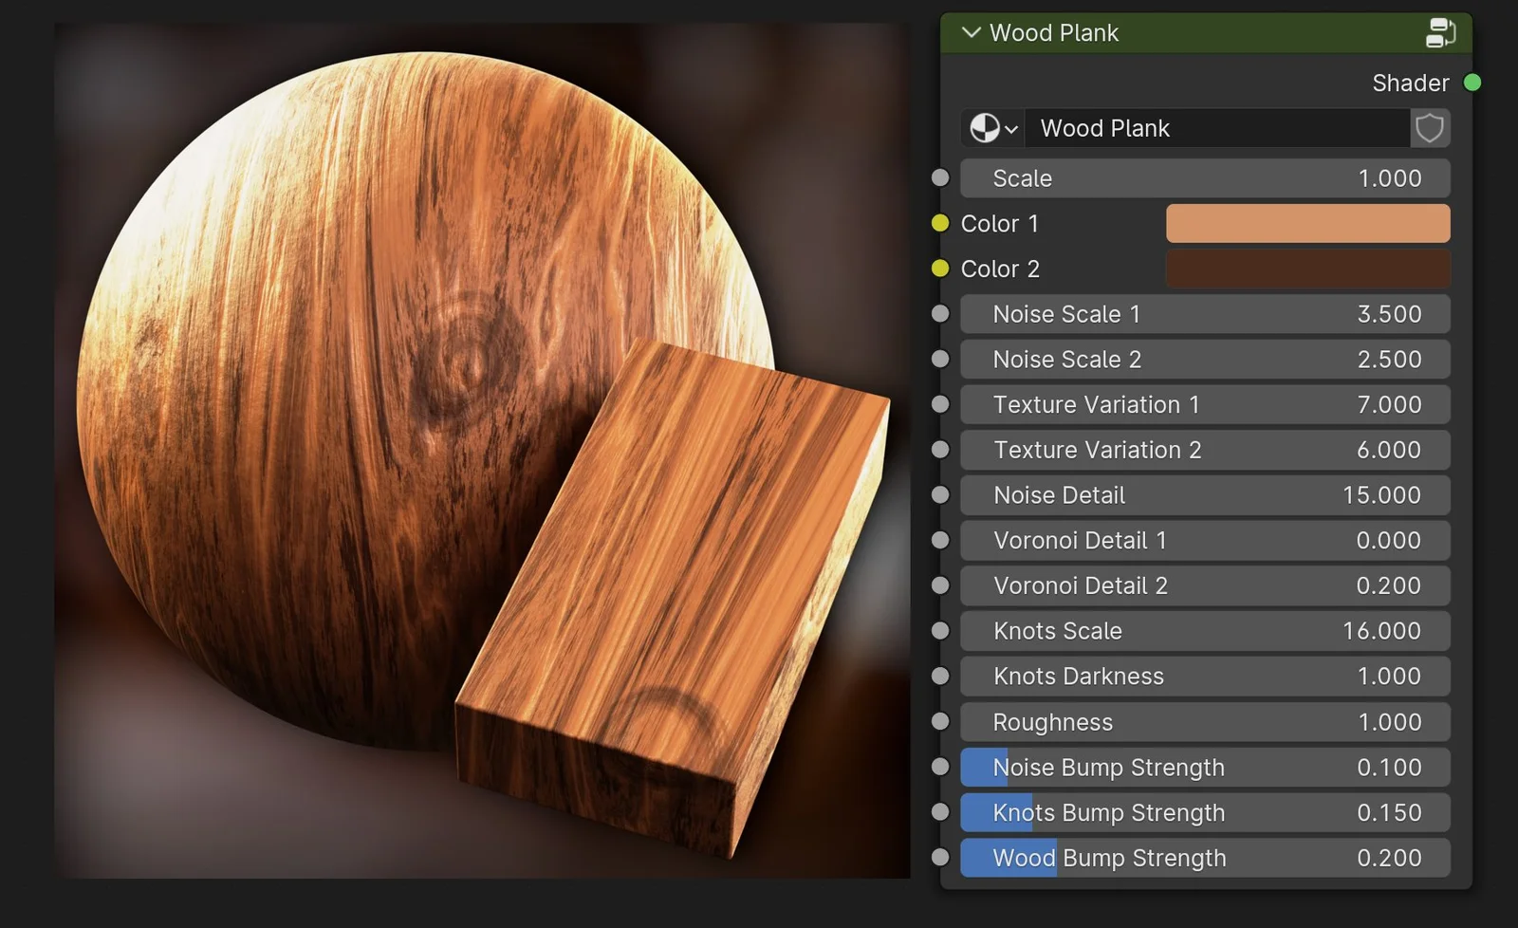Toggle the fake user shield icon
This screenshot has width=1518, height=928.
(x=1429, y=128)
